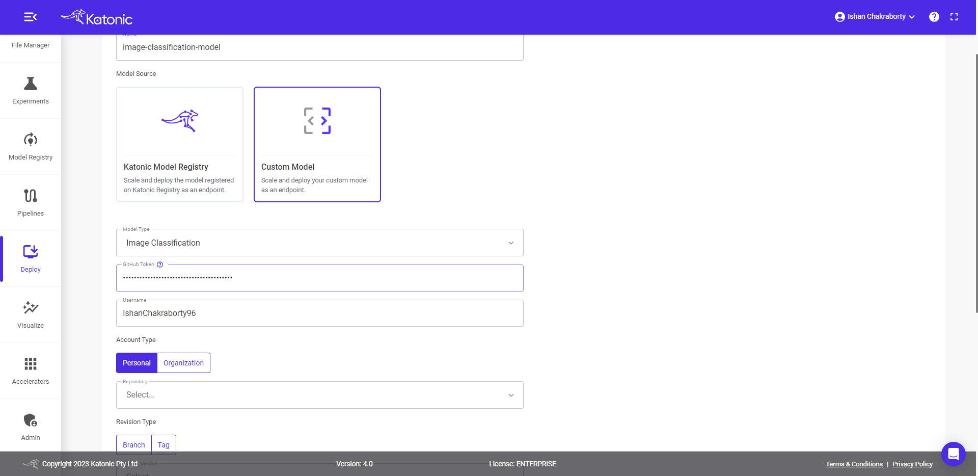Open the Deploy icon in the sidebar

click(x=31, y=252)
